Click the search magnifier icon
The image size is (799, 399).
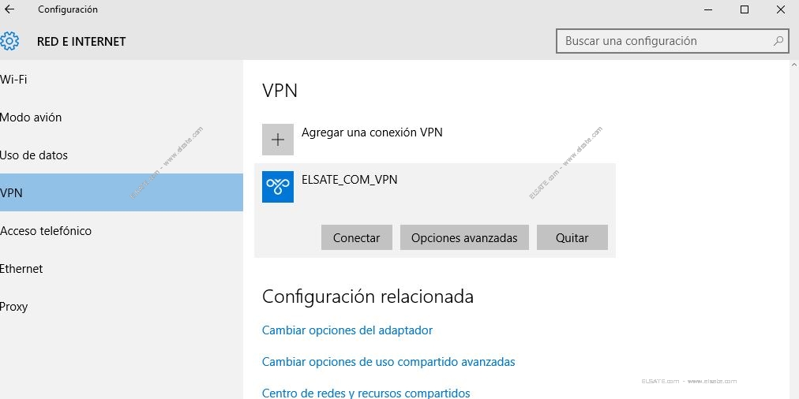(x=778, y=41)
